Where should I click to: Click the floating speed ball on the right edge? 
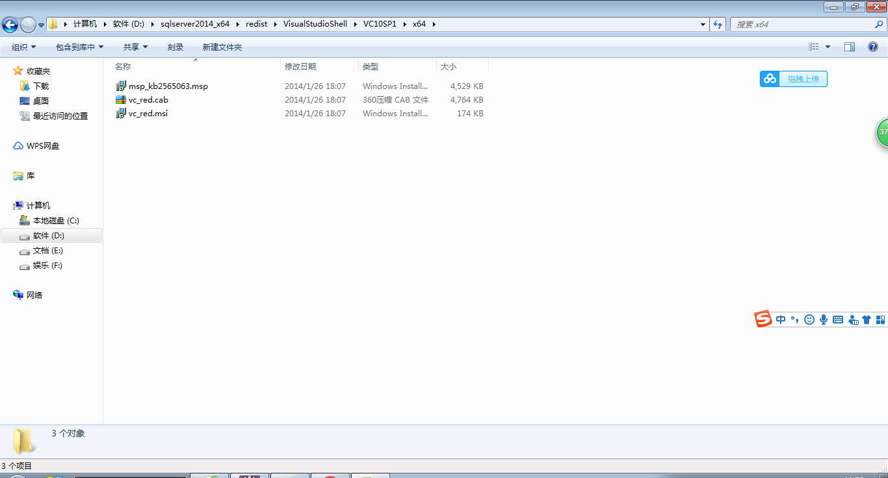tap(883, 132)
